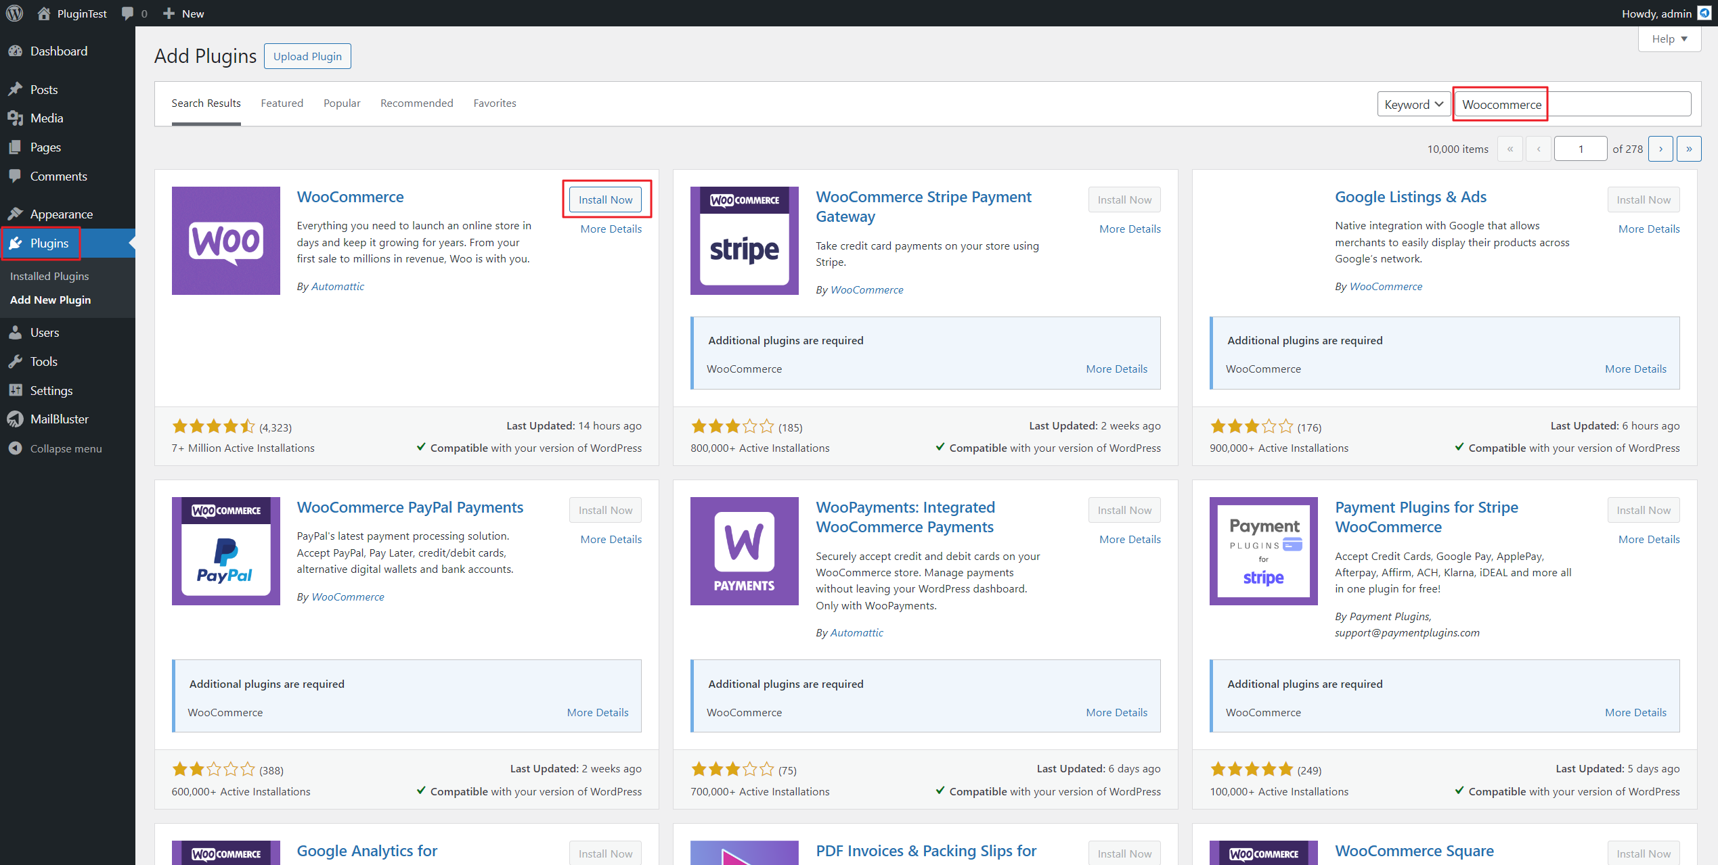Open Dashboard from sidebar
The image size is (1718, 865).
58,51
